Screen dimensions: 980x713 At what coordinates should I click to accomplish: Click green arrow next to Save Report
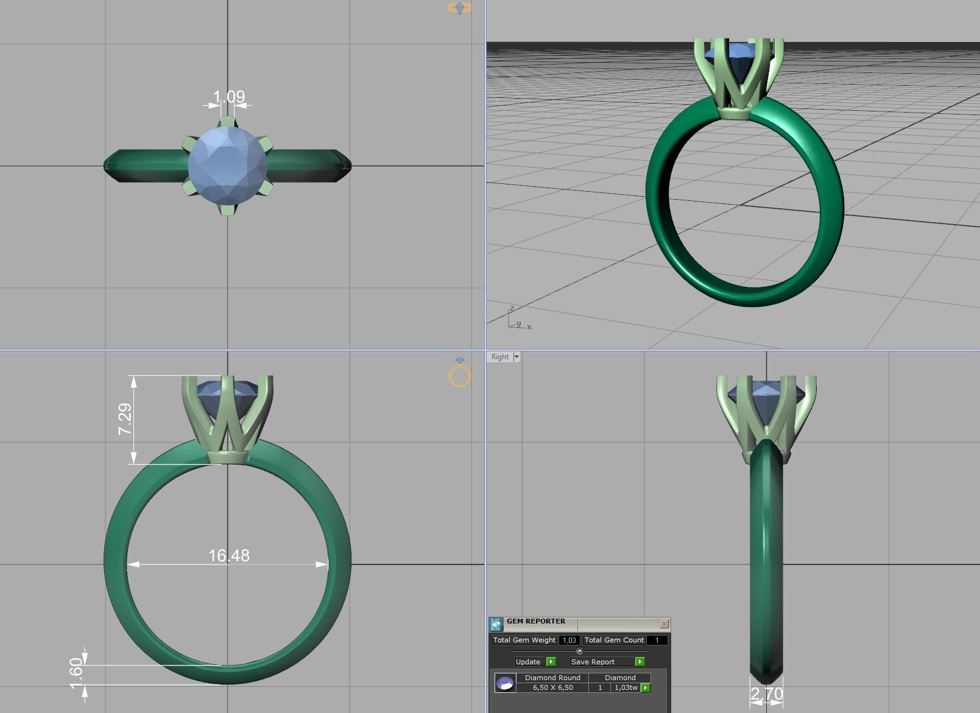640,662
